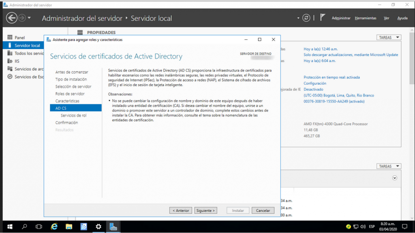
Task: Click the IIS icon in sidebar
Action: coord(10,61)
